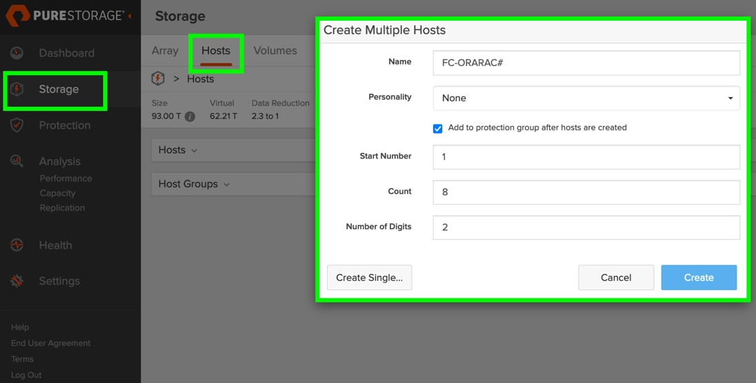The width and height of the screenshot is (756, 383).
Task: Click the Create Single... button
Action: pyautogui.click(x=369, y=278)
